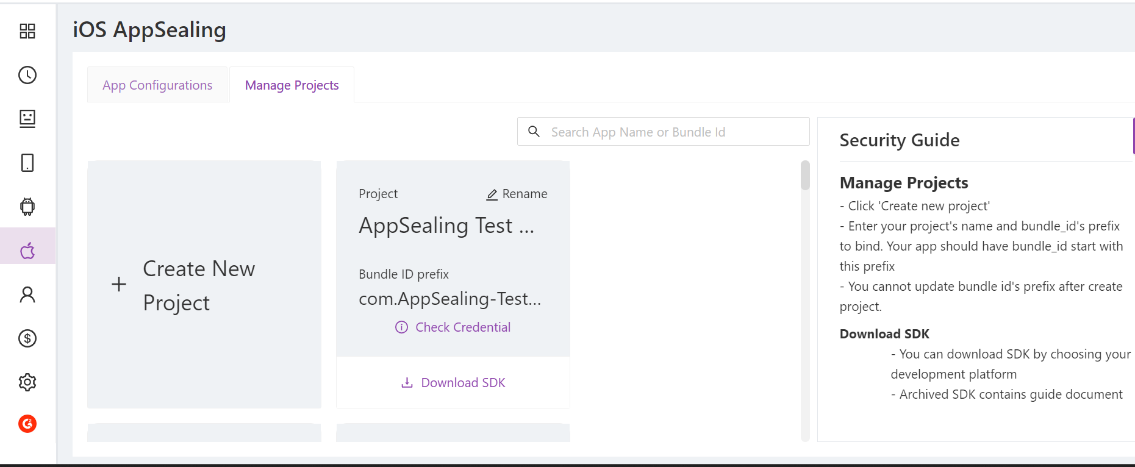Click the 'Security Guide' heading
The height and width of the screenshot is (467, 1135).
click(900, 140)
